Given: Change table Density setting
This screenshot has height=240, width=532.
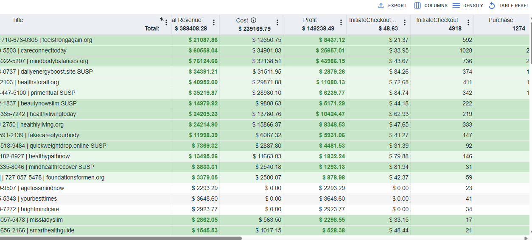Looking at the screenshot, I should tap(468, 6).
